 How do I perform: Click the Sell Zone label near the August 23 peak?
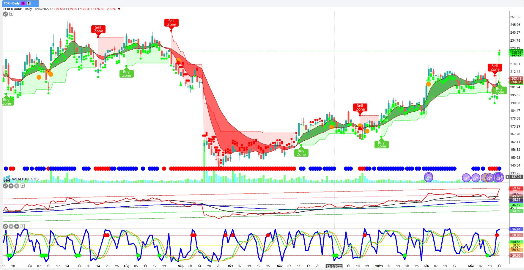(171, 23)
